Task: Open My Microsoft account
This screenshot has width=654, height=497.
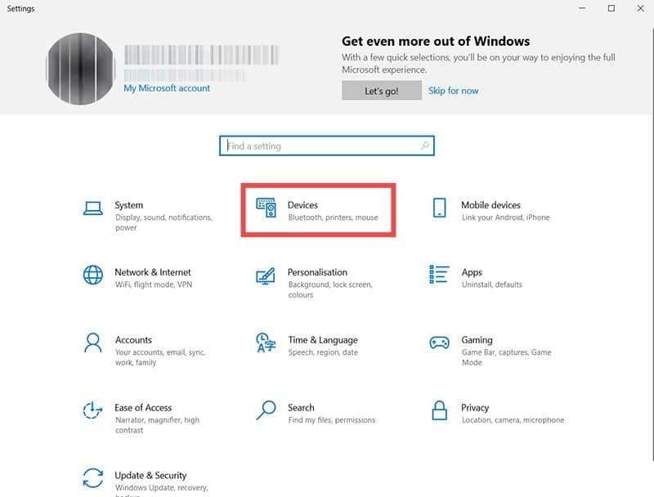Action: pos(165,87)
